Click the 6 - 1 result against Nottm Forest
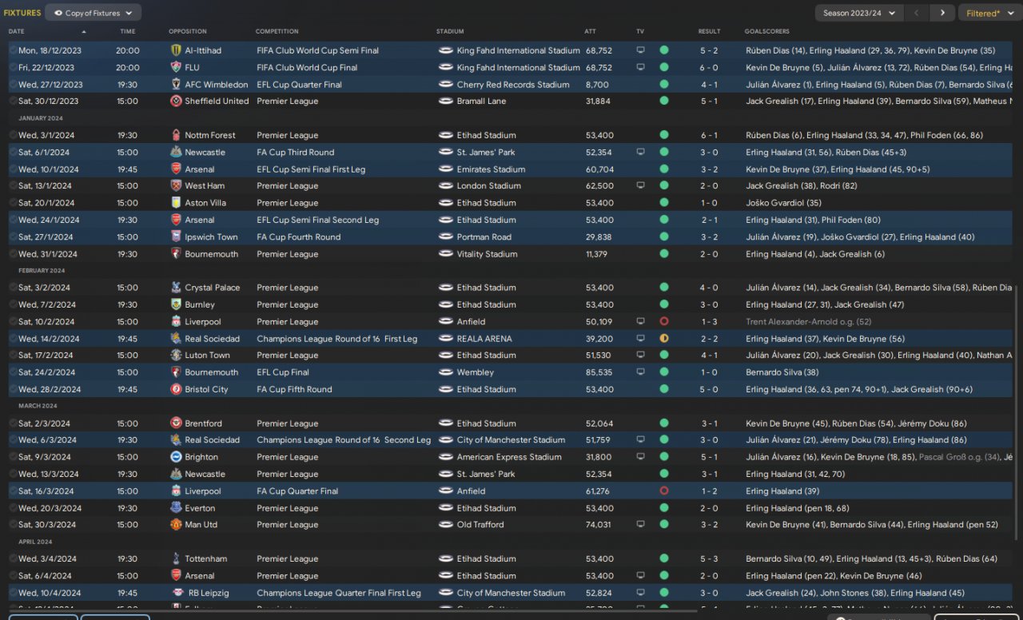 tap(709, 136)
